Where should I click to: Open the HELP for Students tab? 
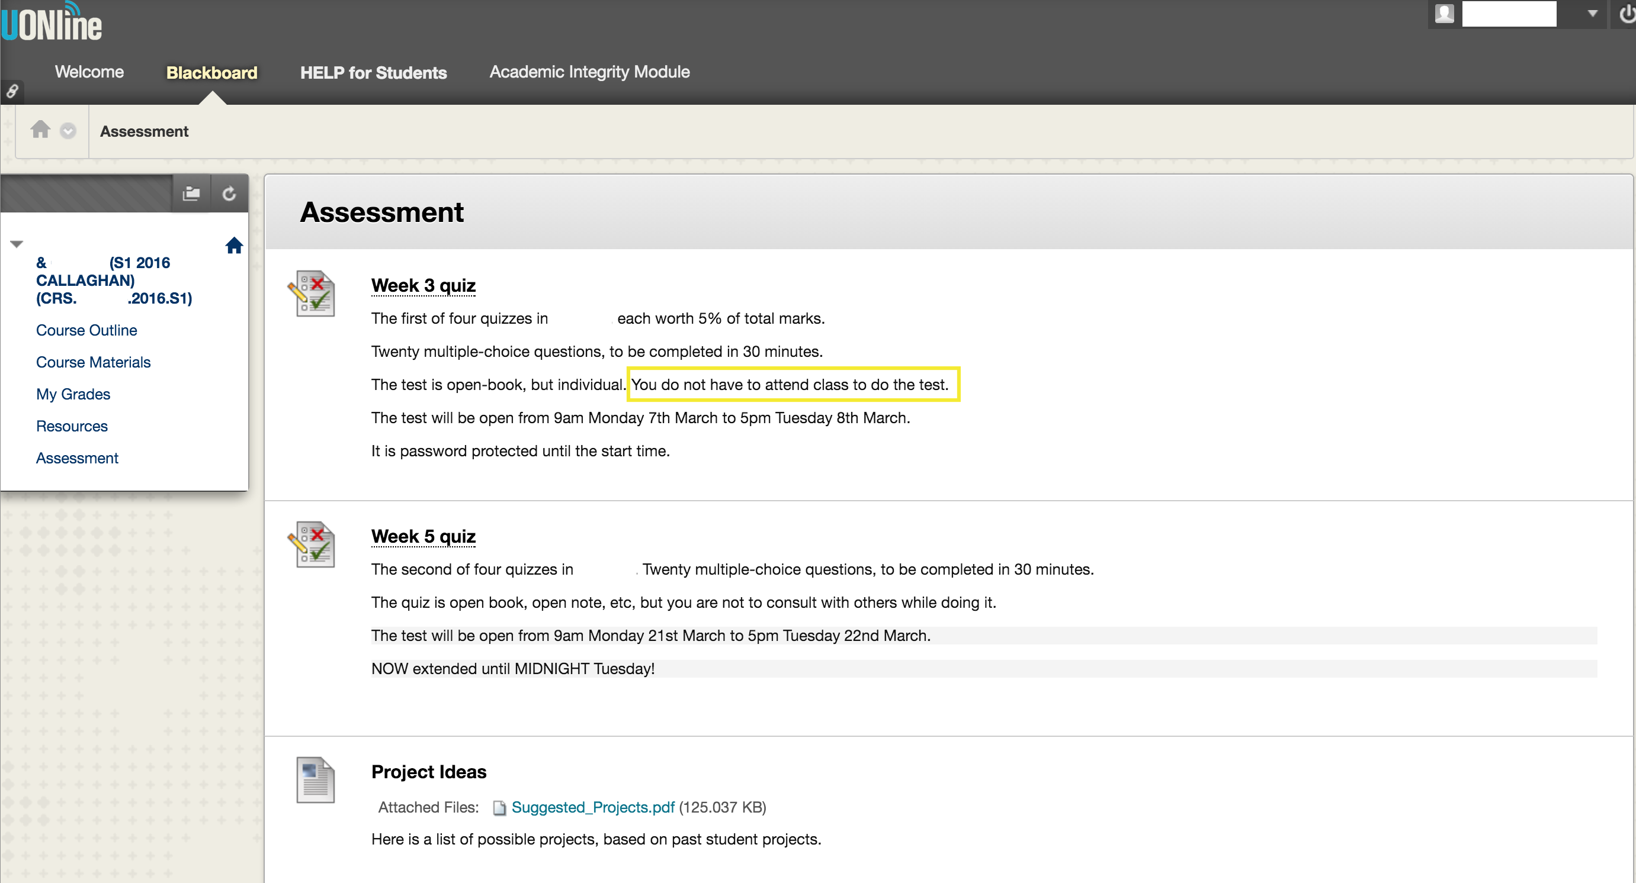[373, 72]
